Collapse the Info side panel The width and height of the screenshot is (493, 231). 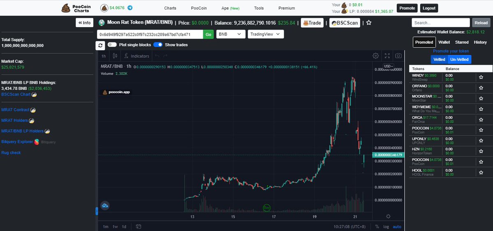[85, 23]
